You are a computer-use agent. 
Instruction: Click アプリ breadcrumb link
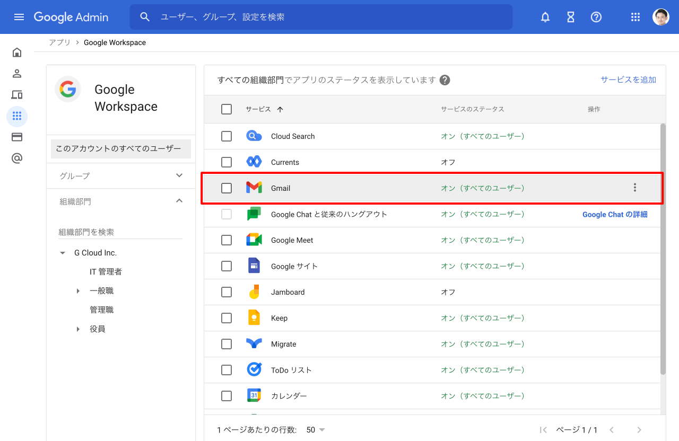[59, 42]
